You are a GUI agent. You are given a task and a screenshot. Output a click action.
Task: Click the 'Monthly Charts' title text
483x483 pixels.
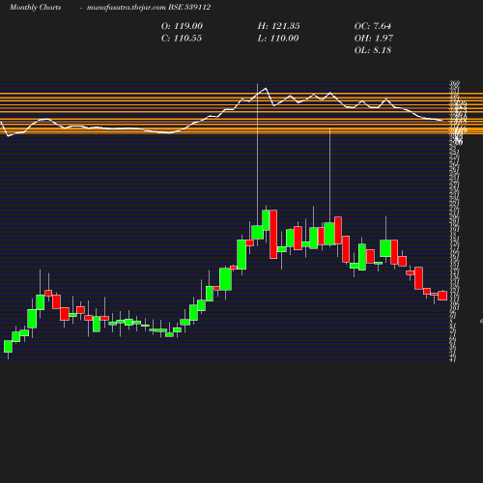[x=35, y=8]
